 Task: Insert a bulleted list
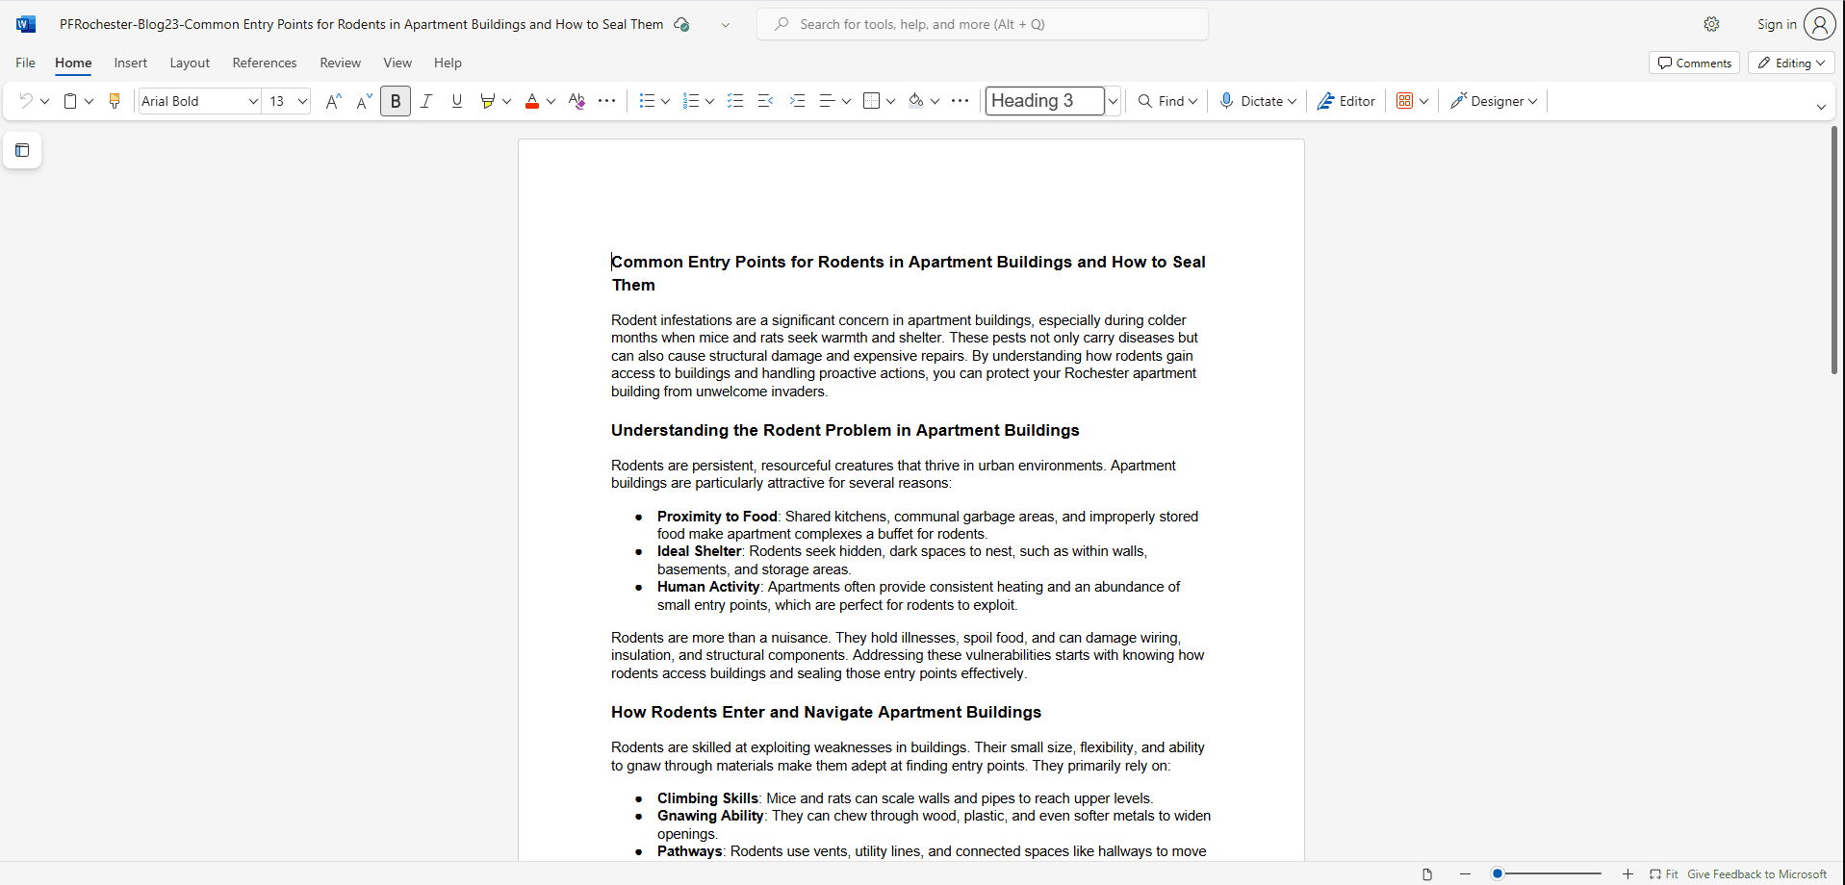647,101
